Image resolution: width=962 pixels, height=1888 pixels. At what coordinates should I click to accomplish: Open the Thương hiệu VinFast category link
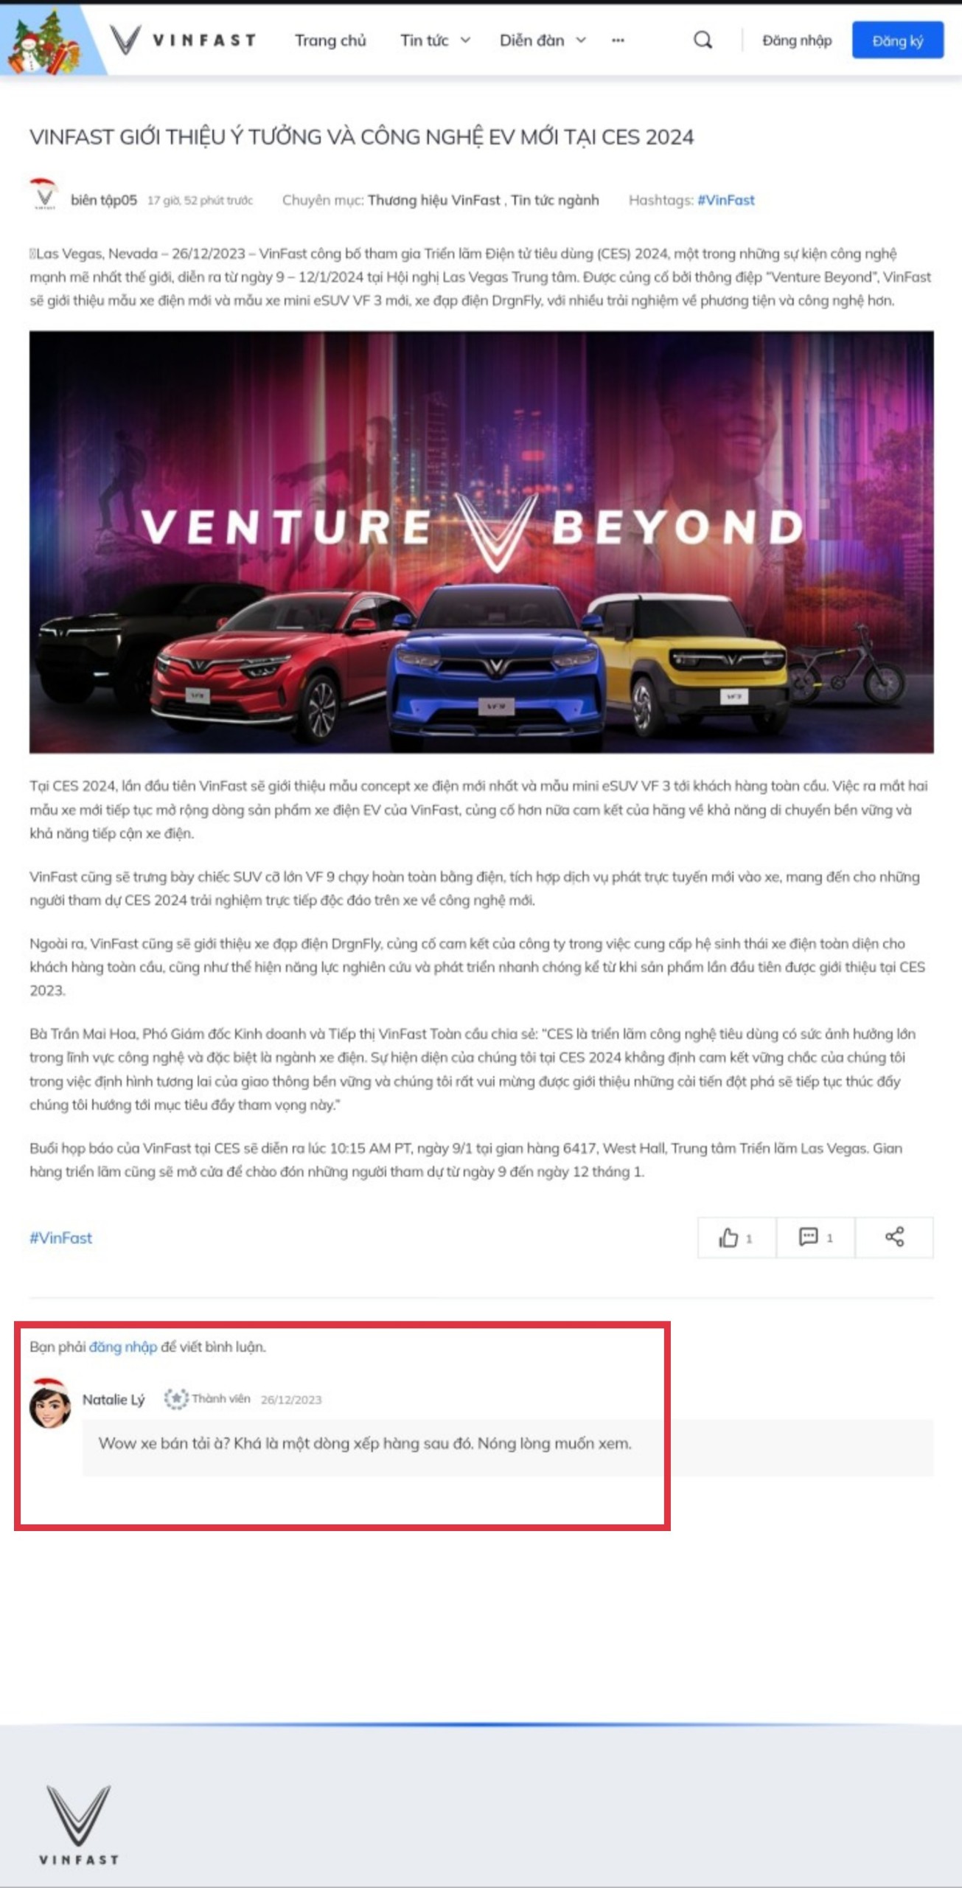[x=433, y=200]
